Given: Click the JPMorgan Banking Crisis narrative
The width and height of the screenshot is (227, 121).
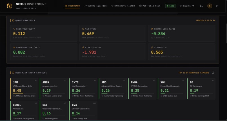Looking at the screenshot, I should click(25, 96).
